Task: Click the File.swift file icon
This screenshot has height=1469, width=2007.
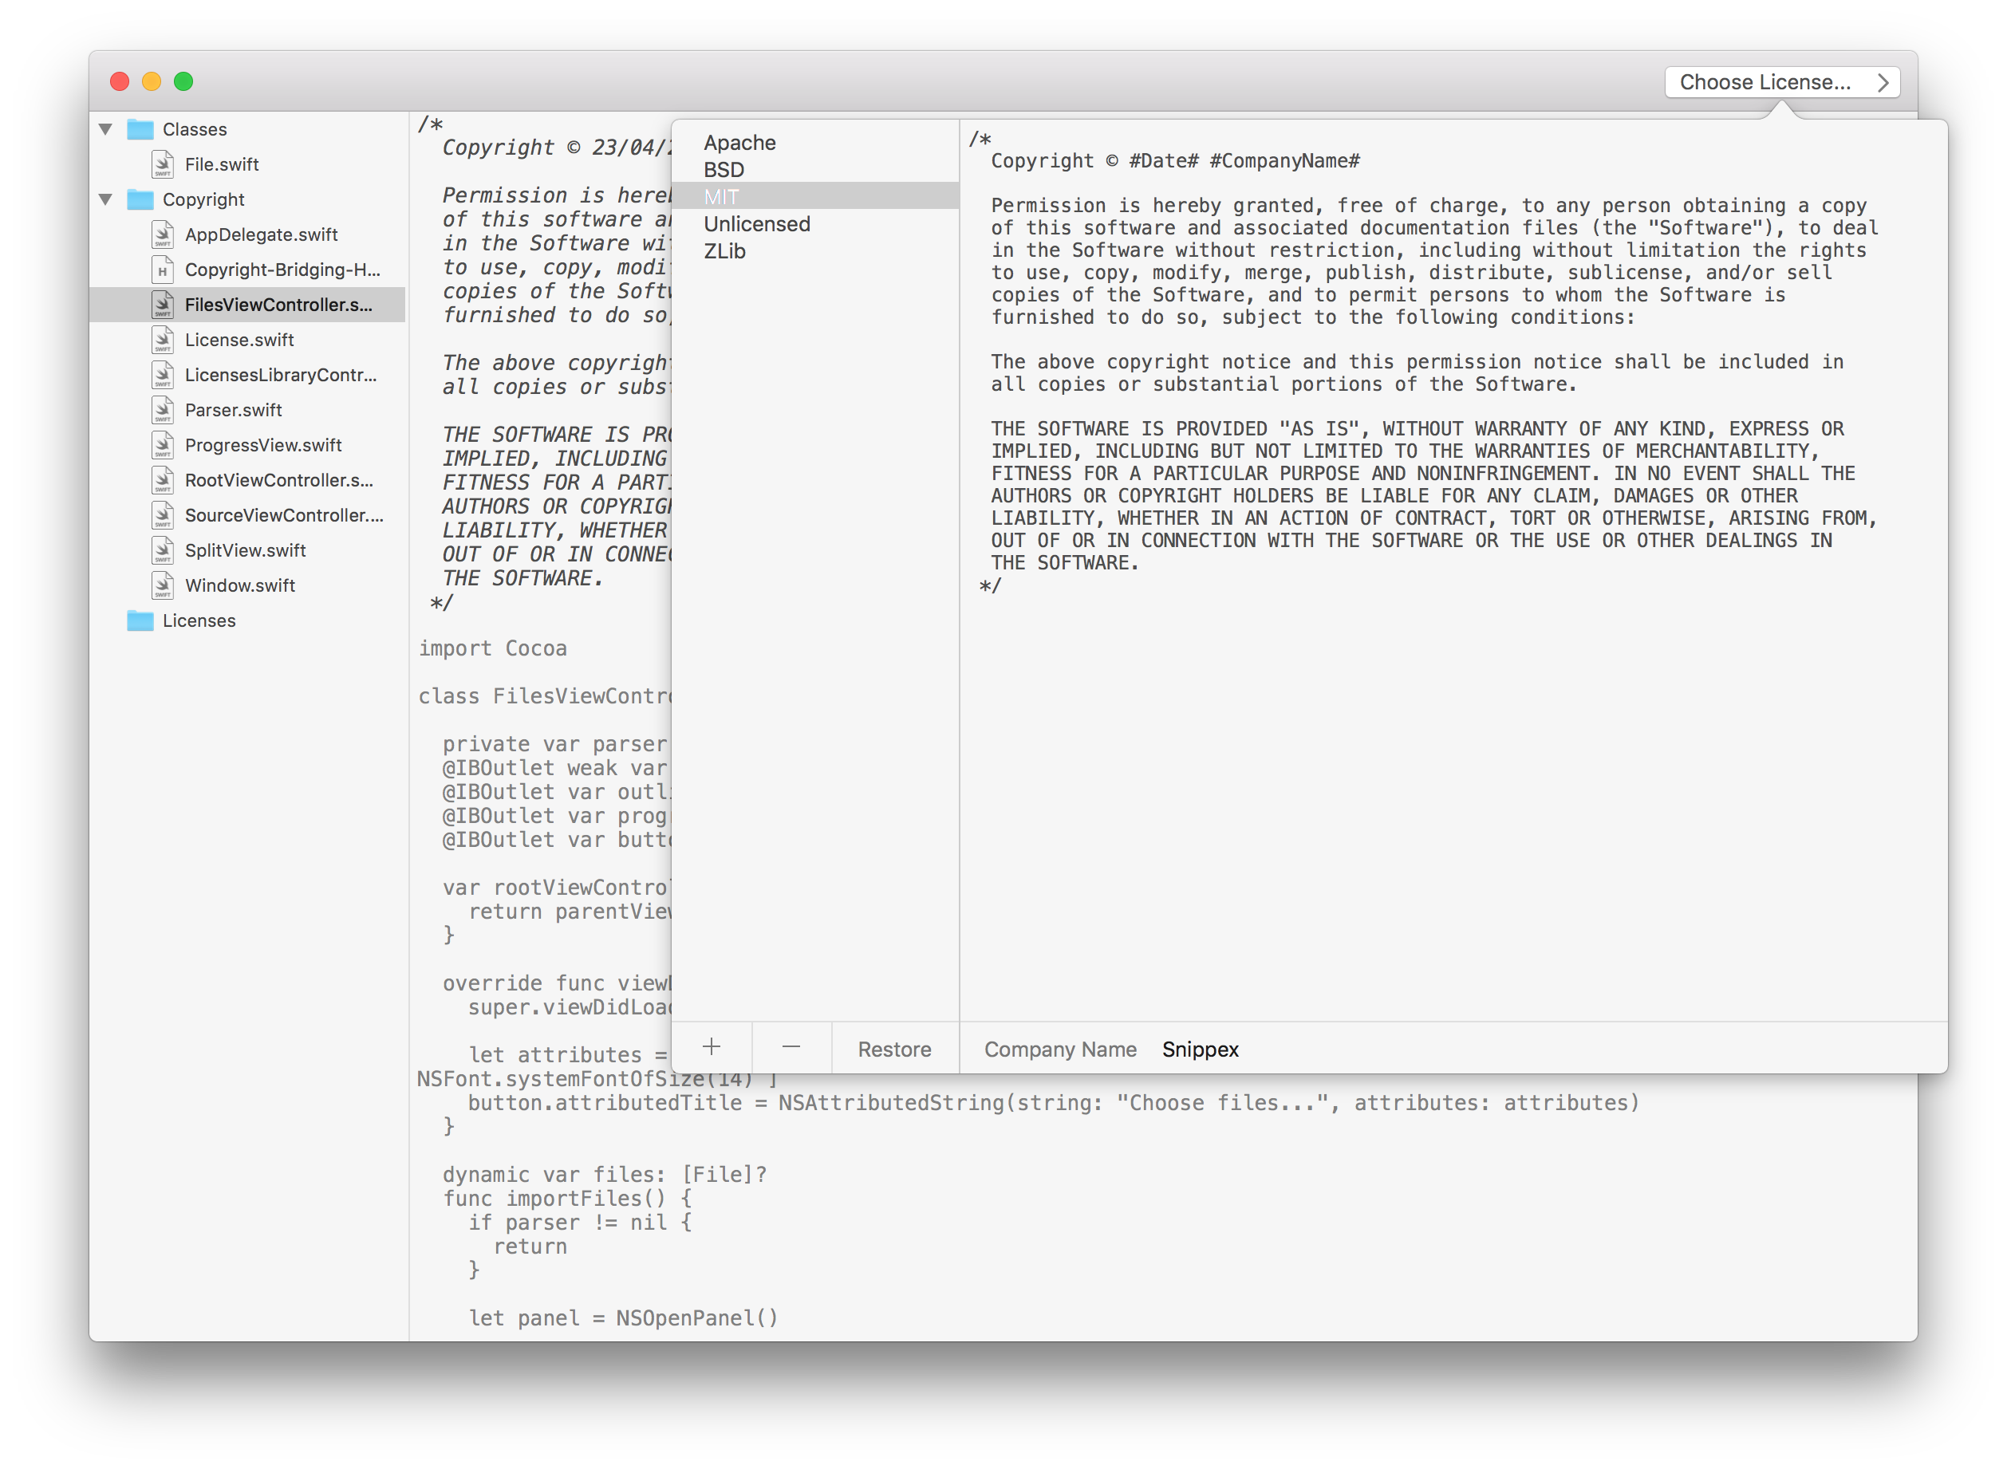Action: tap(163, 164)
